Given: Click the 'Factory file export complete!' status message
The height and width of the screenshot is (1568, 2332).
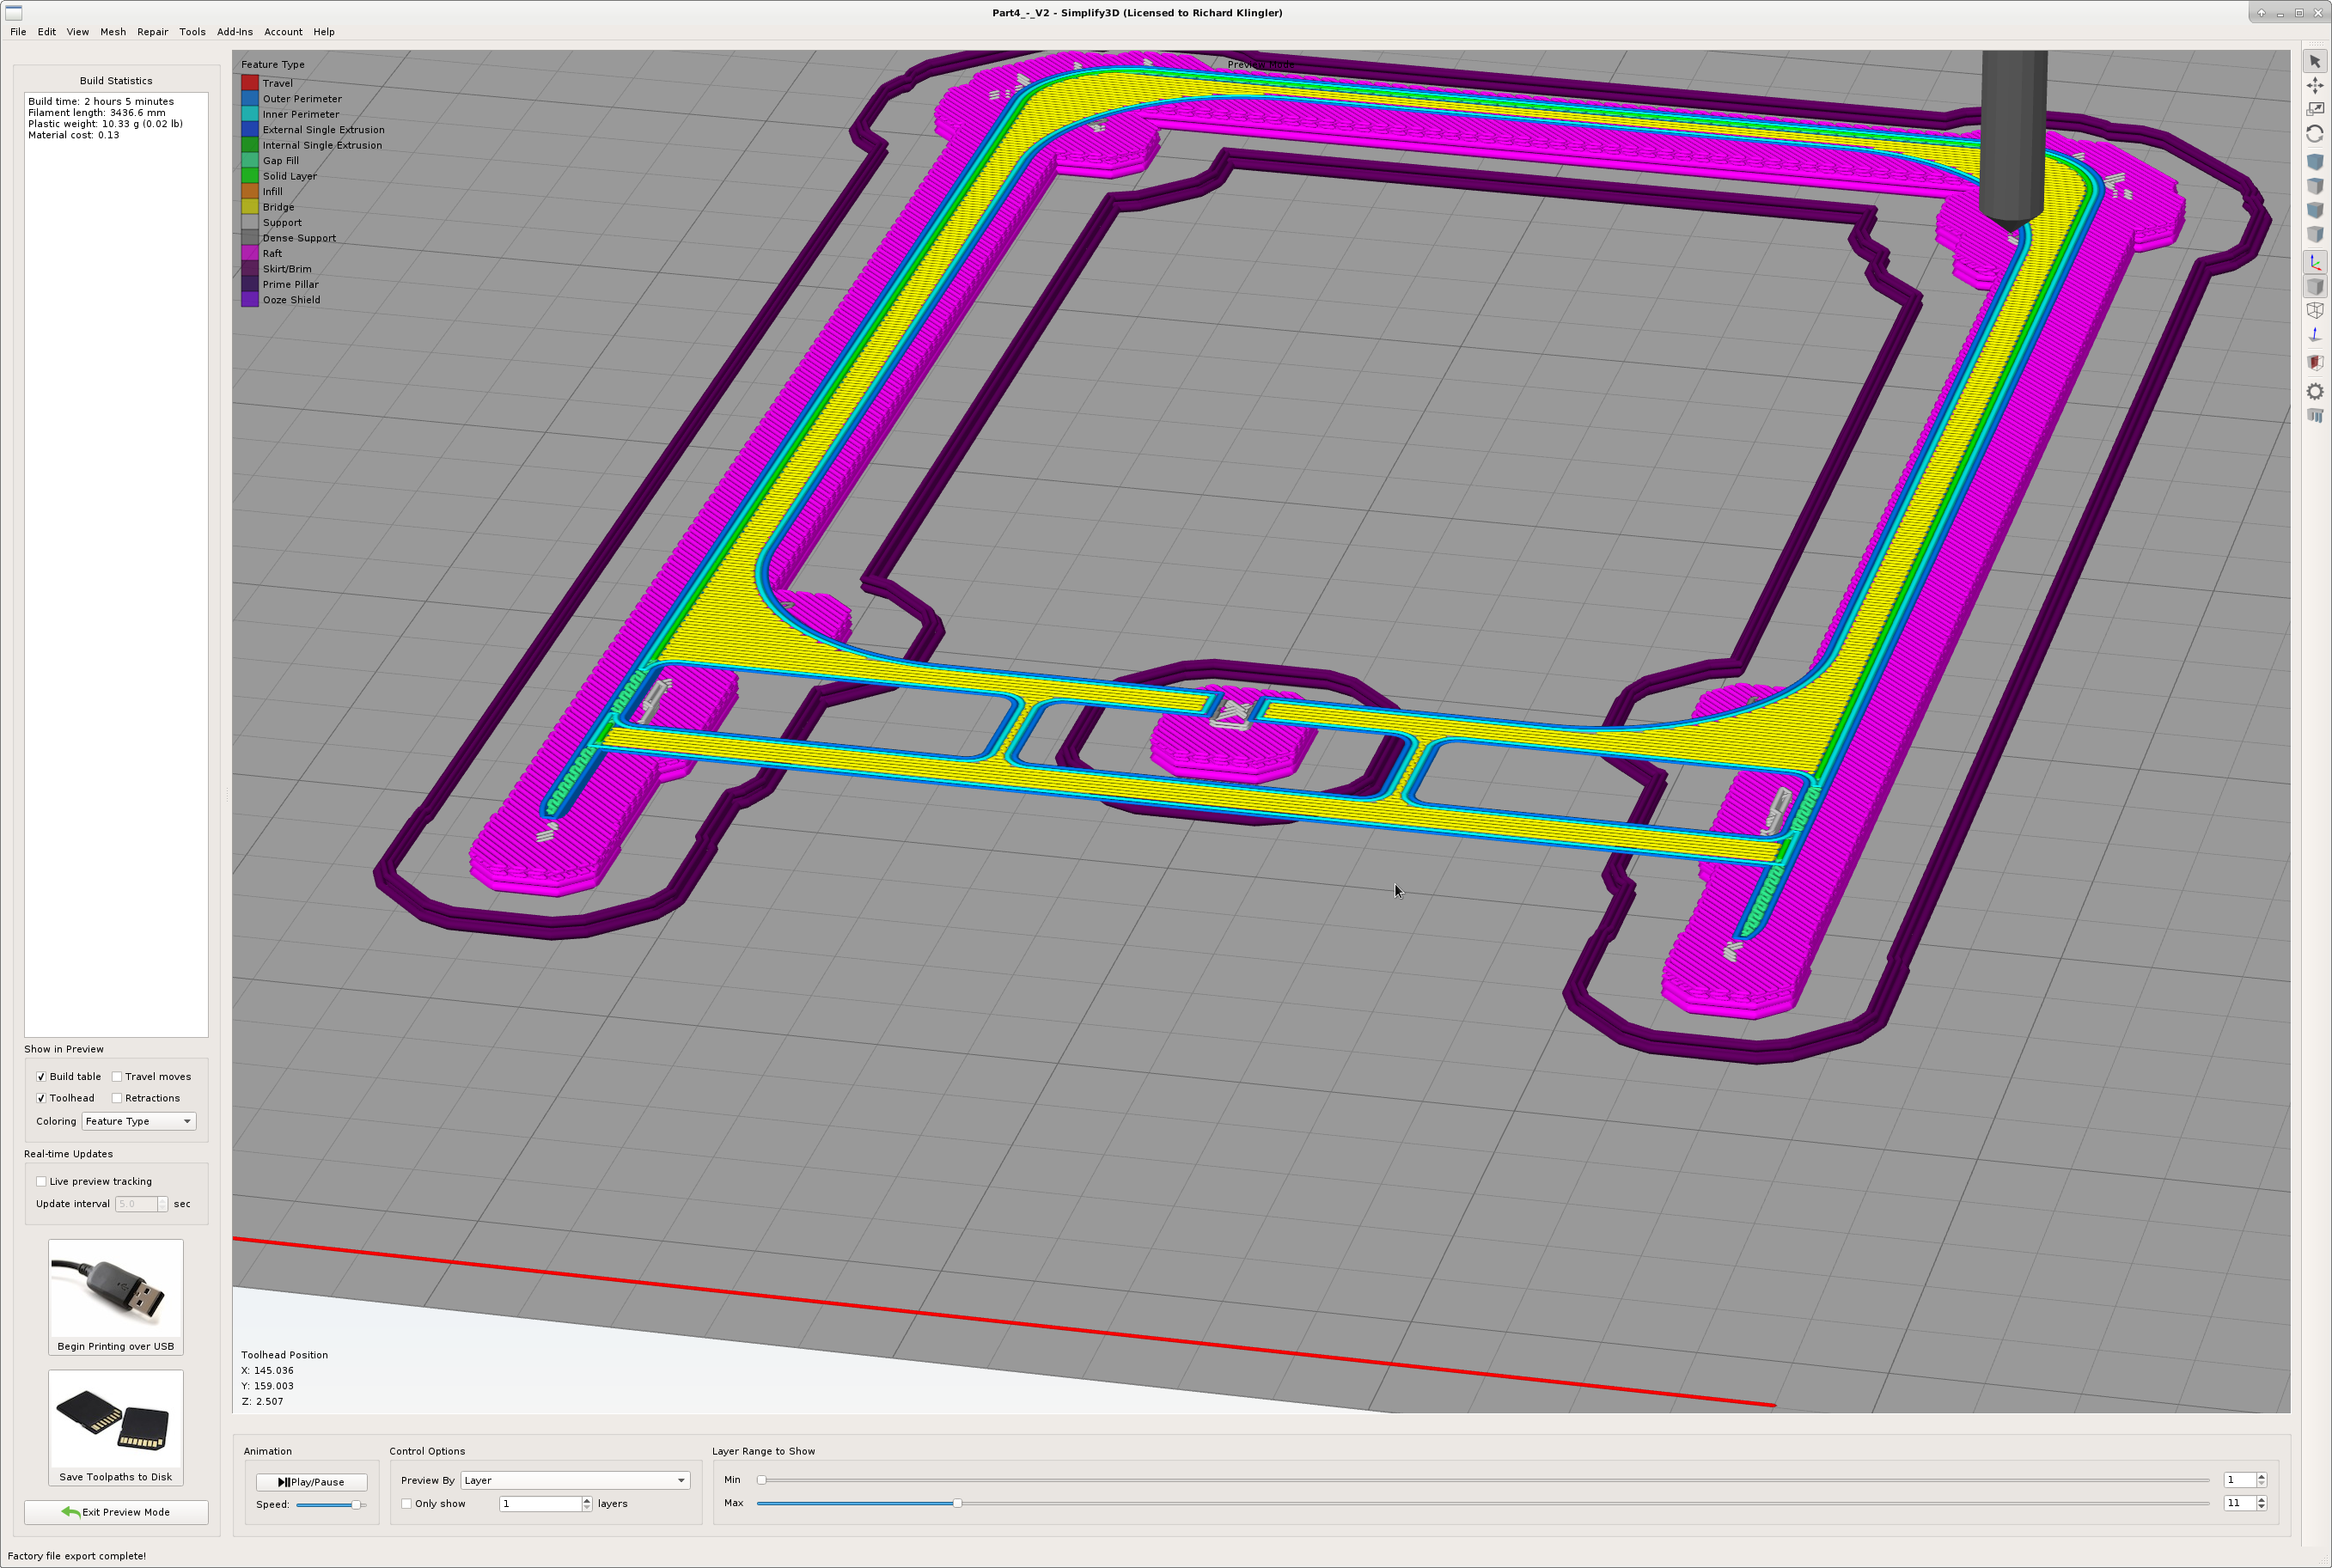Looking at the screenshot, I should click(x=77, y=1556).
